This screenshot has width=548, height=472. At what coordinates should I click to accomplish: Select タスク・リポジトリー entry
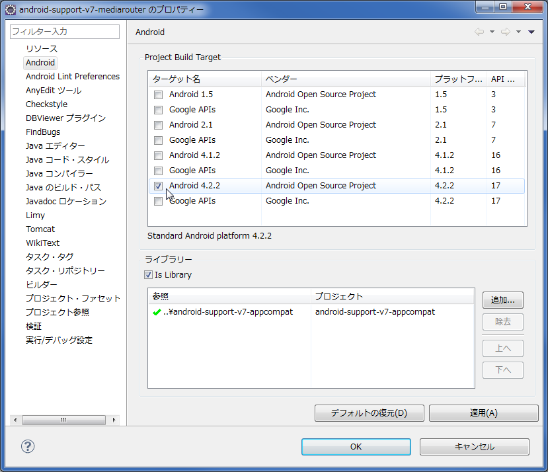(x=65, y=270)
